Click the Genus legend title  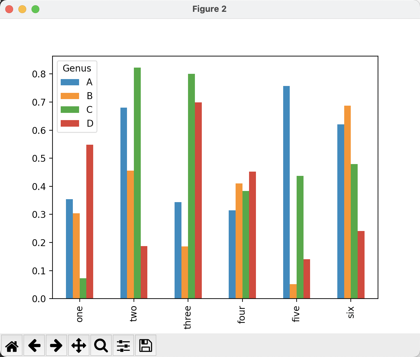click(77, 68)
